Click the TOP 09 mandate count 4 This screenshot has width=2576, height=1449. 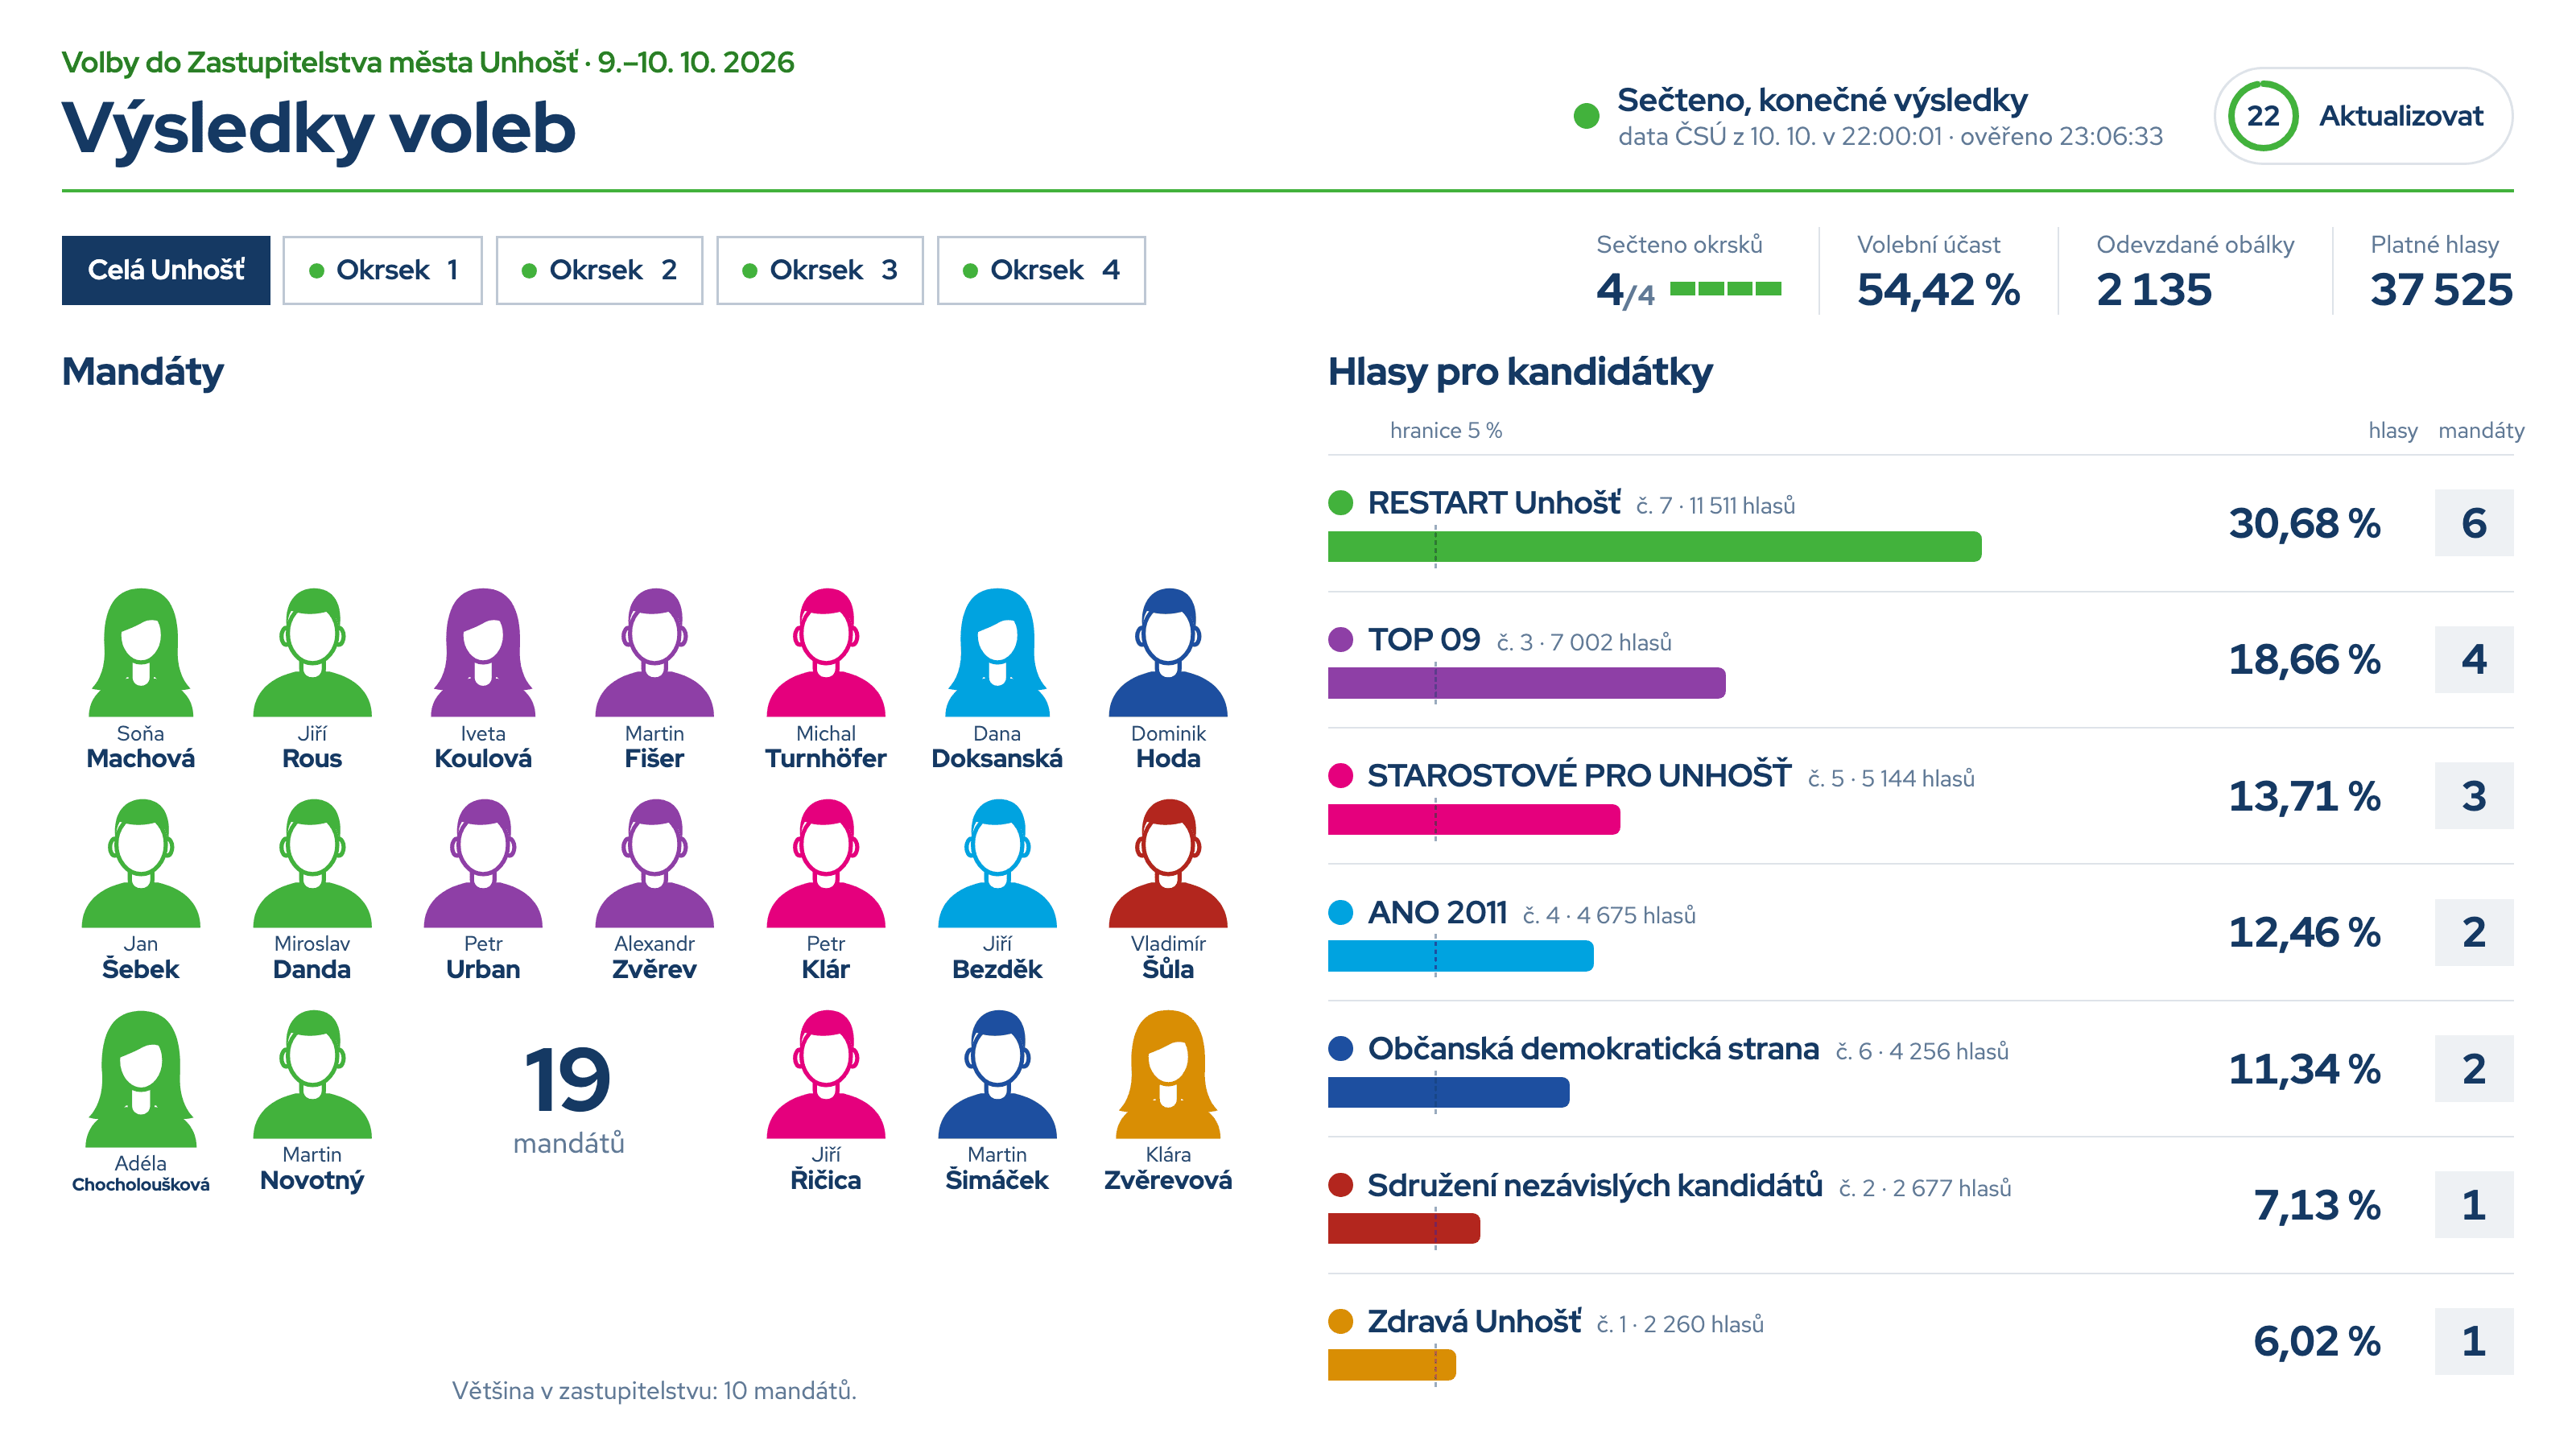[2473, 659]
